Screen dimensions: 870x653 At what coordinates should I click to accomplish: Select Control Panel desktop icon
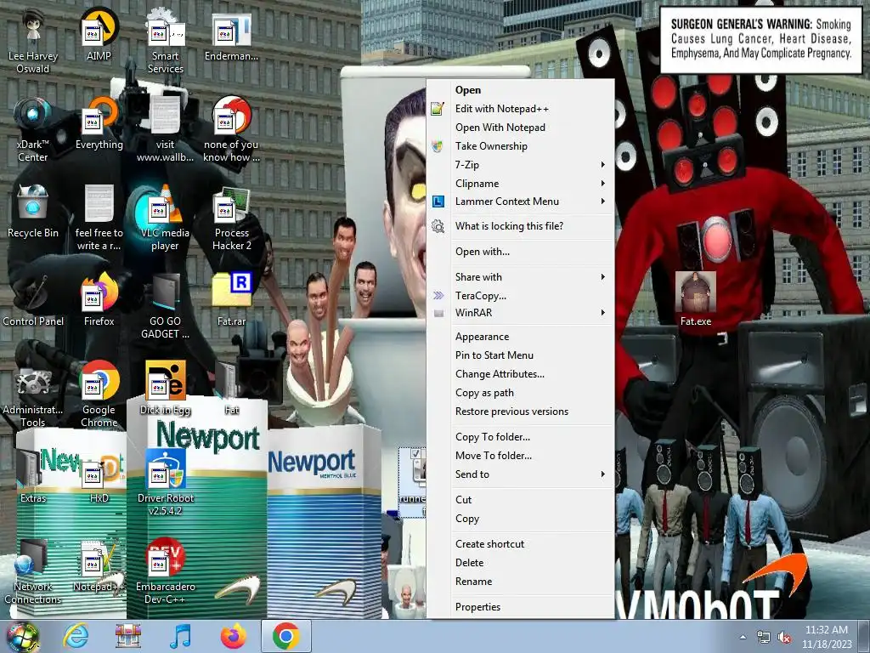(x=33, y=300)
